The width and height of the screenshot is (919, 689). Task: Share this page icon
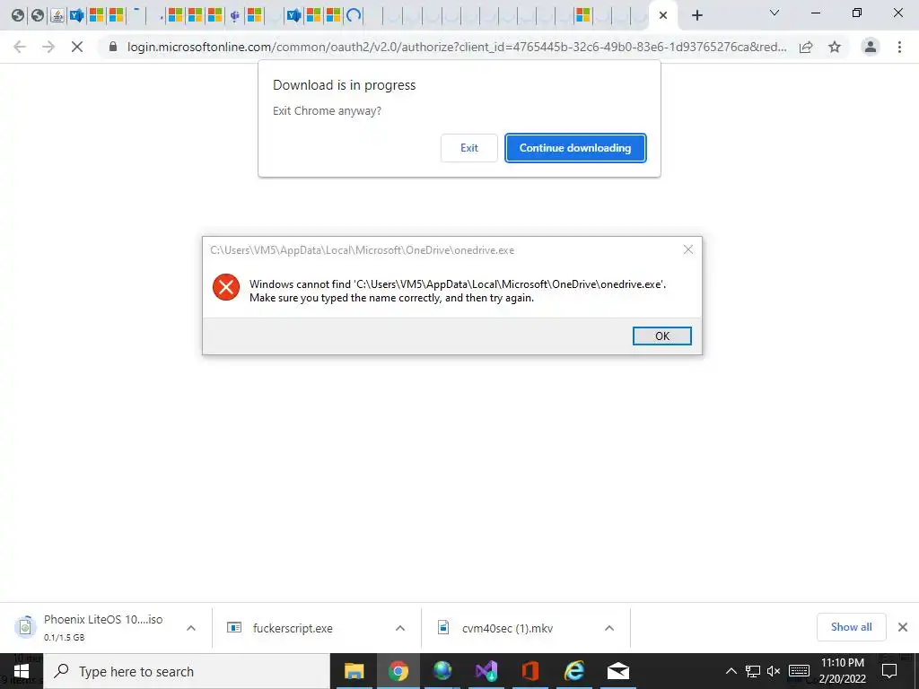tap(806, 47)
